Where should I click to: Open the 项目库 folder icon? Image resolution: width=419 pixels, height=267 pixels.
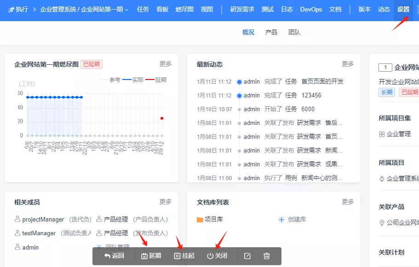(200, 220)
